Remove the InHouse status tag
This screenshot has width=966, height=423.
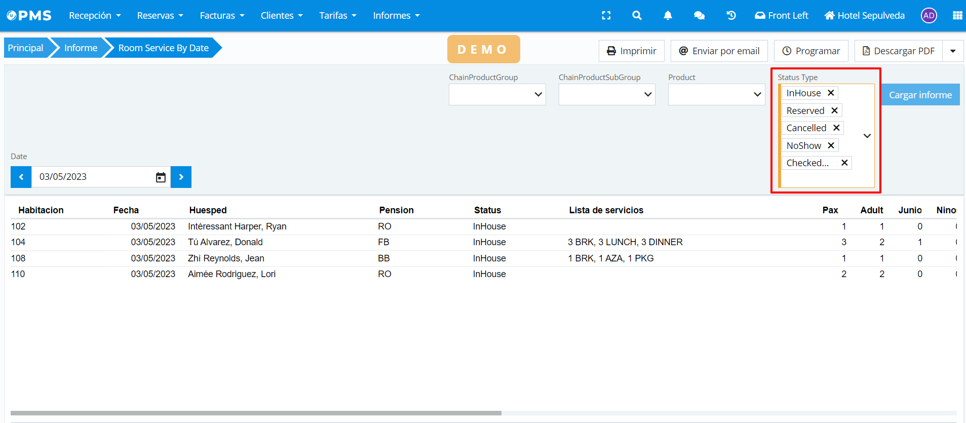pos(831,93)
